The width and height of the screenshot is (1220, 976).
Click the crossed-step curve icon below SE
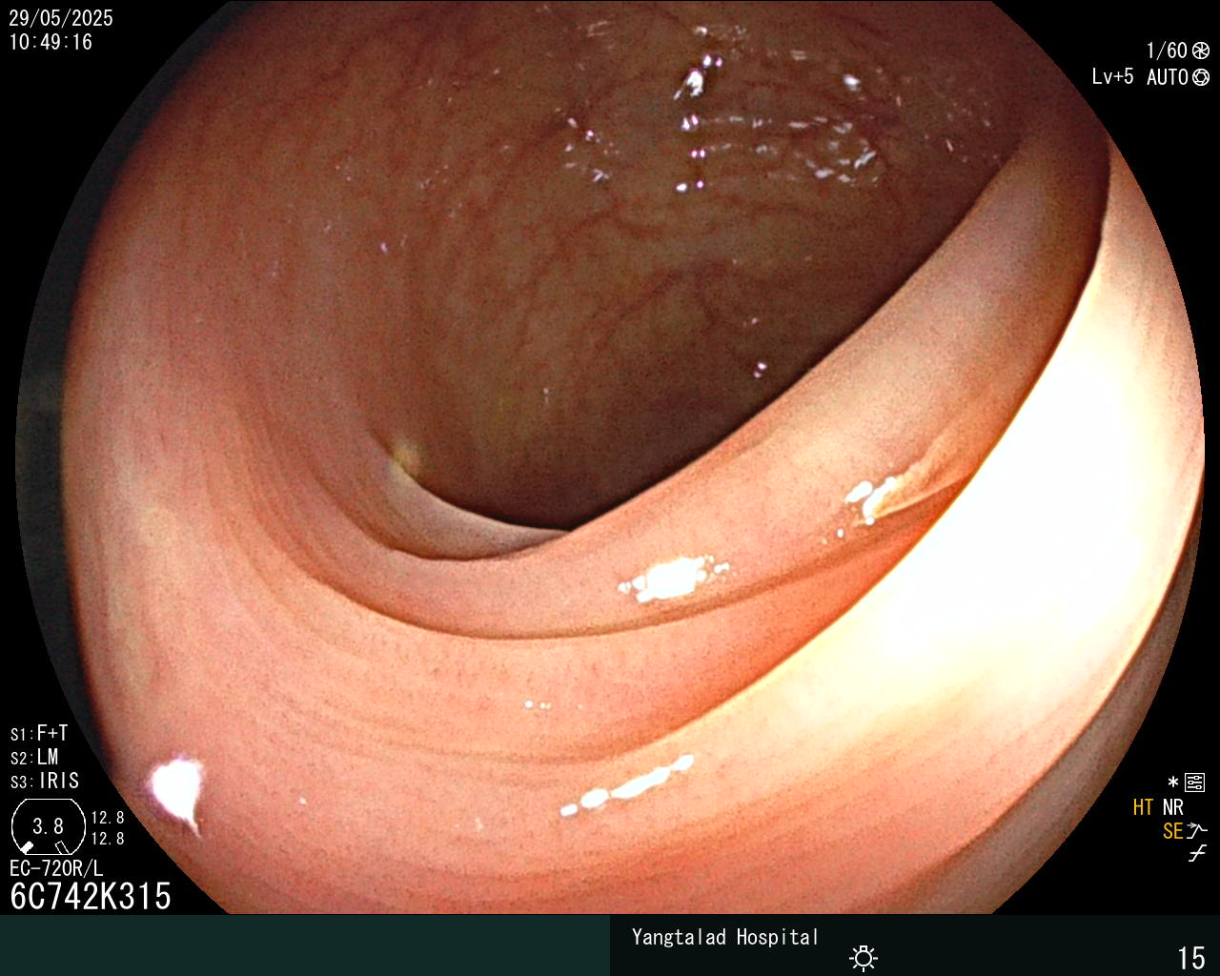pos(1197,854)
